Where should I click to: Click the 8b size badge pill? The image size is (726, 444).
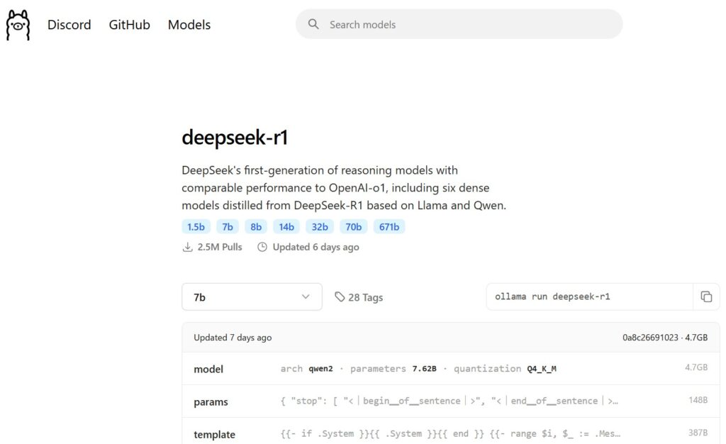click(255, 226)
